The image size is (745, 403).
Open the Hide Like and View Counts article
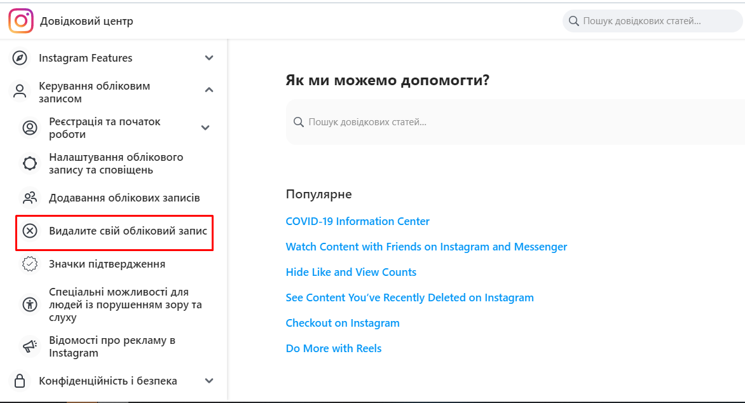(x=351, y=271)
